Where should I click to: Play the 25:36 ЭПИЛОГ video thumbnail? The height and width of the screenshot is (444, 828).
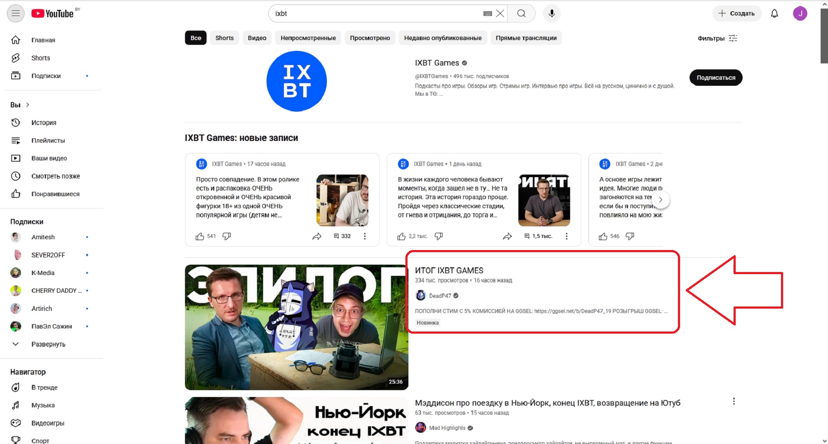[297, 327]
